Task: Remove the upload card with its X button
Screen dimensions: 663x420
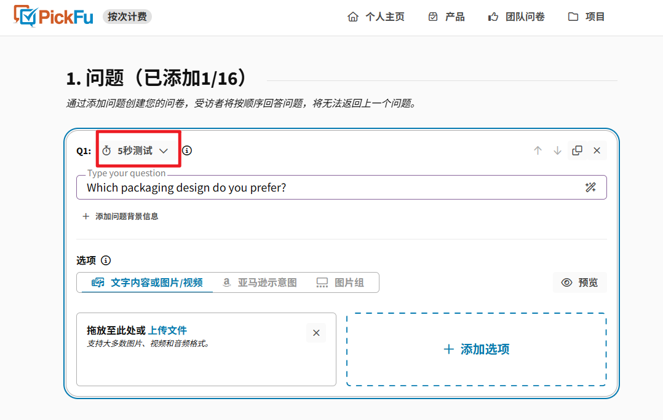Action: click(x=316, y=333)
